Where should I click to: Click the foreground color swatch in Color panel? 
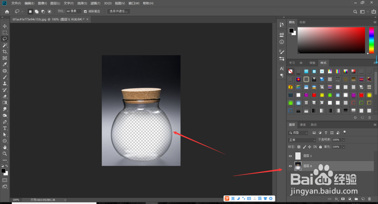click(291, 31)
